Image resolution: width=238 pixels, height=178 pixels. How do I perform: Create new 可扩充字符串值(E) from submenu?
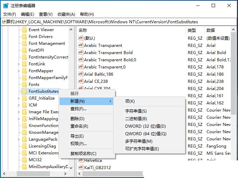(x=149, y=149)
